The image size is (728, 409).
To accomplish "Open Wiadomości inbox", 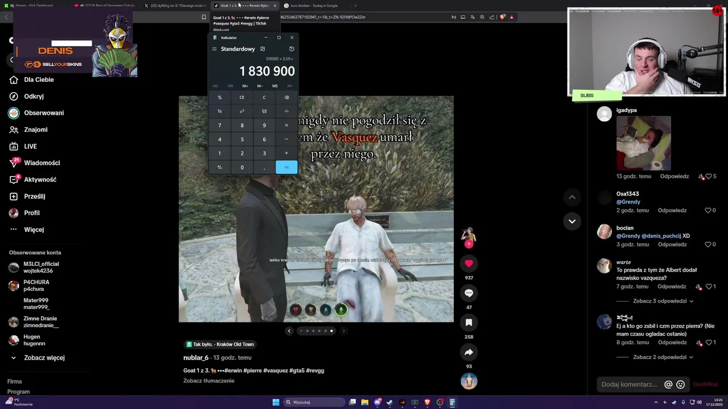I will coord(42,163).
